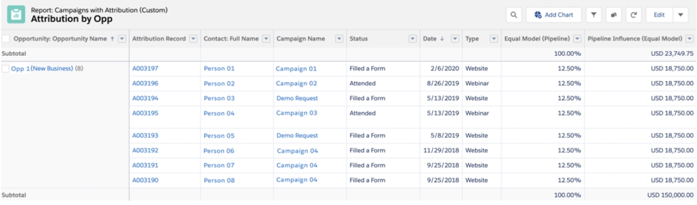Click the Add Chart button
Screen dimensions: 697x205
[553, 15]
